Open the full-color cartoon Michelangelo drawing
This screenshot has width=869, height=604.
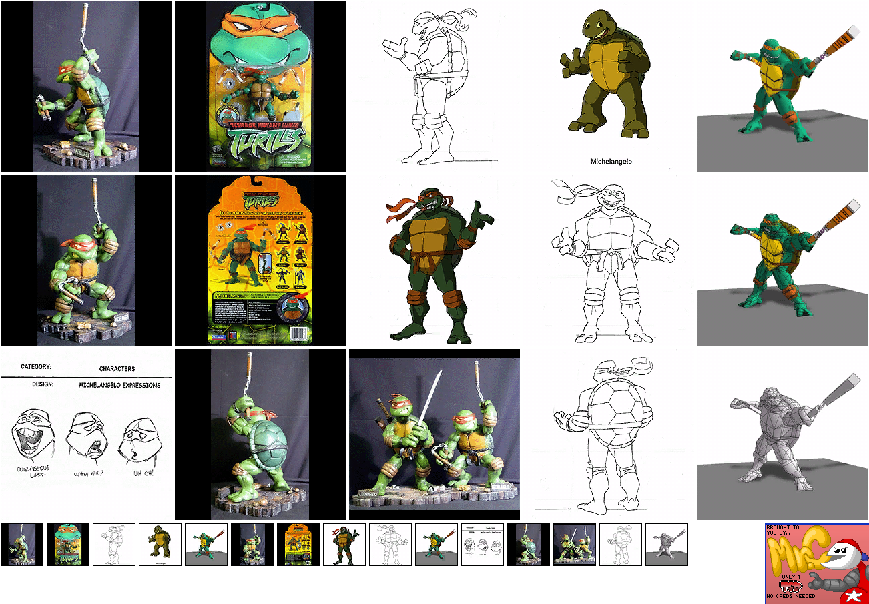point(434,260)
